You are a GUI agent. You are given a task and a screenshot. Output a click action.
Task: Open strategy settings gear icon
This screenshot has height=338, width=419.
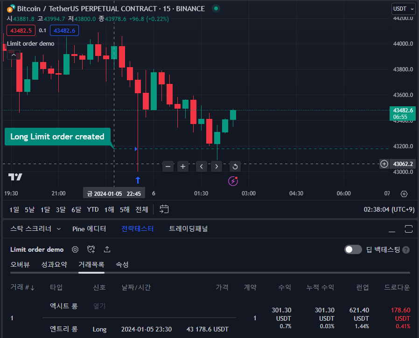pos(75,249)
